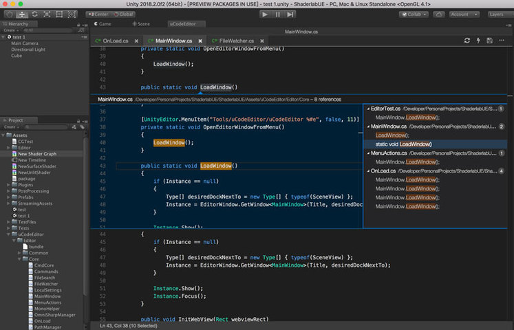Image resolution: width=514 pixels, height=330 pixels.
Task: Toggle Center pivot mode
Action: pyautogui.click(x=98, y=14)
